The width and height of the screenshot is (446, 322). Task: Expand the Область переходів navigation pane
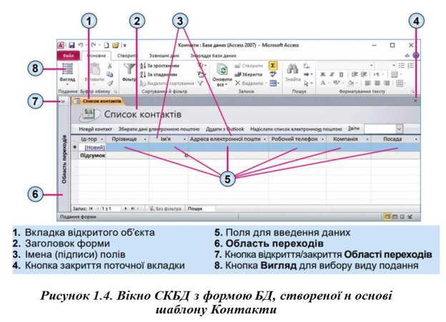point(62,102)
